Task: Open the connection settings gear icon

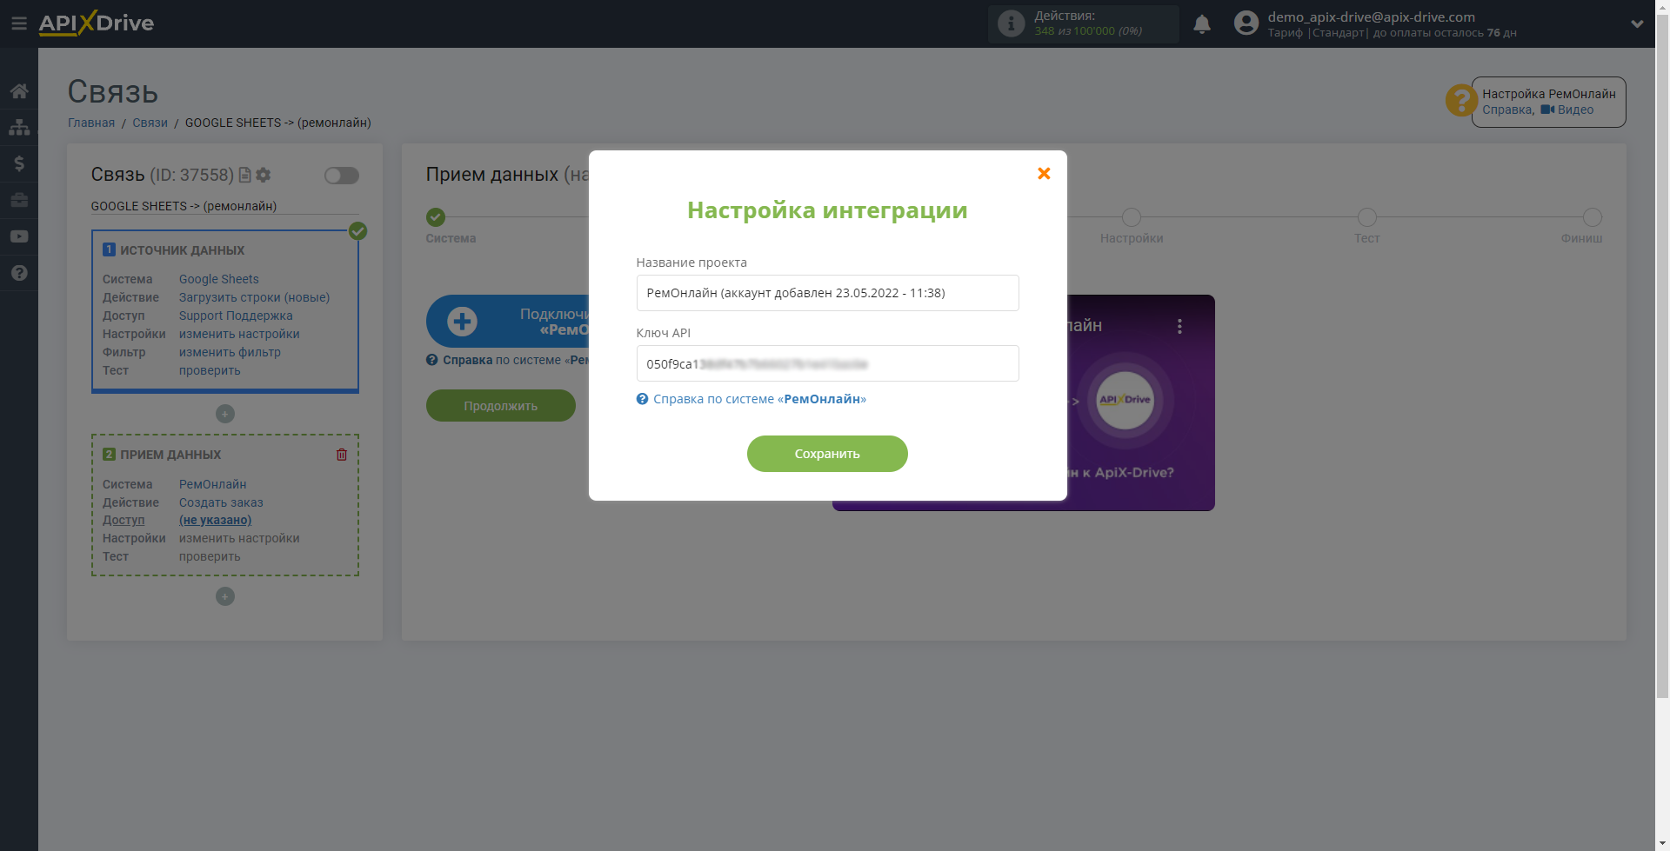Action: click(x=264, y=175)
